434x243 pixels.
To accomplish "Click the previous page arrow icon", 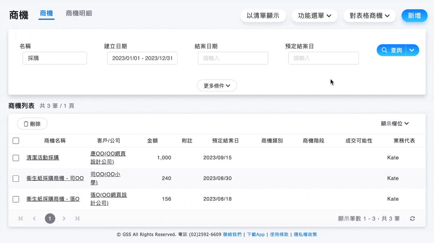I will coord(34,219).
